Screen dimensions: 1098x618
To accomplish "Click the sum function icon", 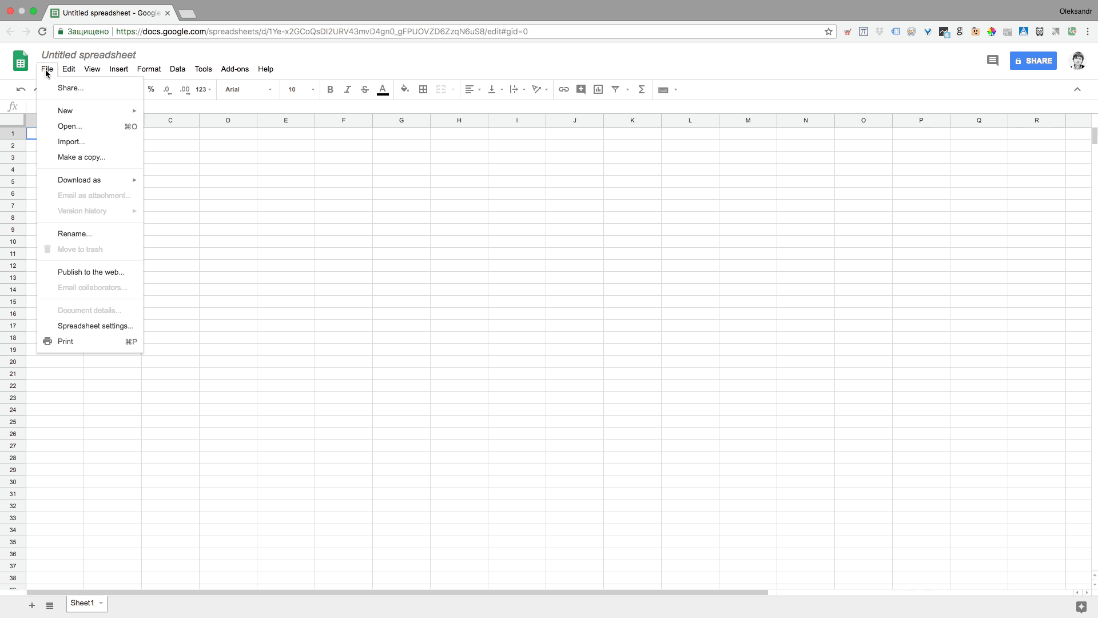I will point(641,89).
